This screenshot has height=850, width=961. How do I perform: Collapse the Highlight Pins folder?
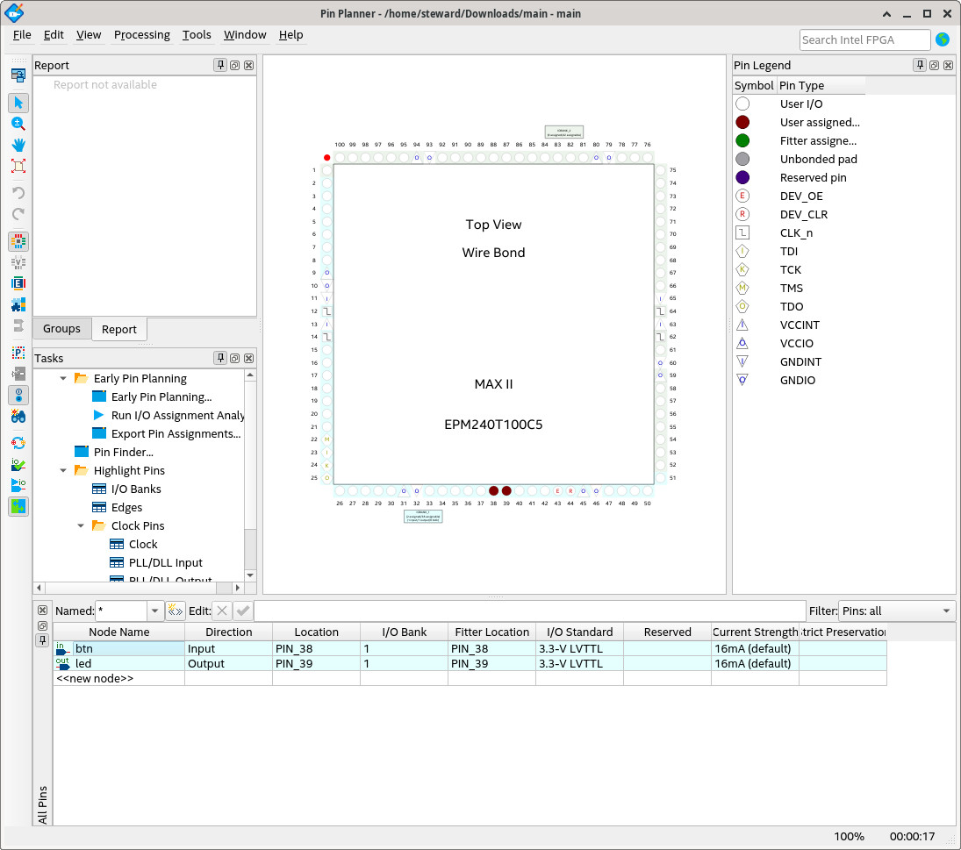coord(63,470)
